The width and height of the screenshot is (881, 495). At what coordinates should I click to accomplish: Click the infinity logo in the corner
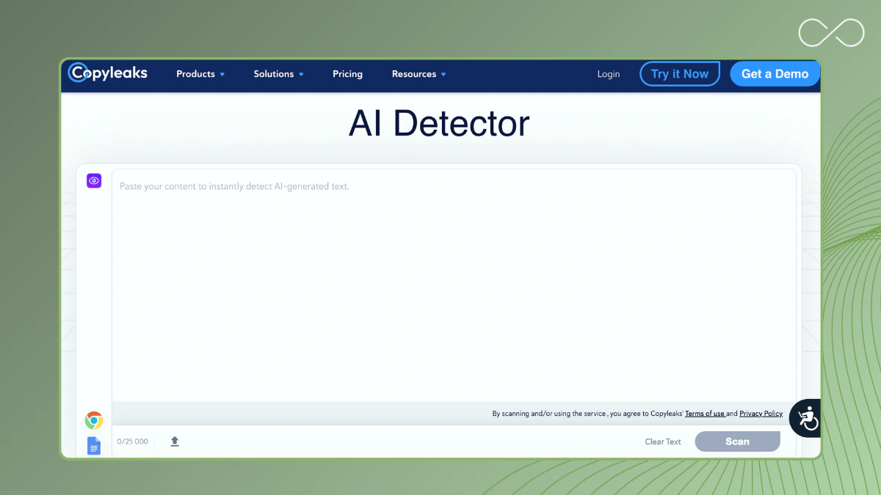tap(832, 33)
